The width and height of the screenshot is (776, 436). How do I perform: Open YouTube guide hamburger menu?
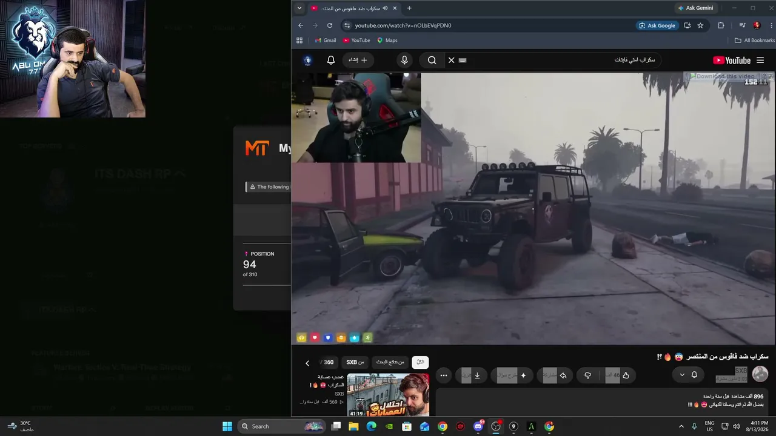click(760, 60)
